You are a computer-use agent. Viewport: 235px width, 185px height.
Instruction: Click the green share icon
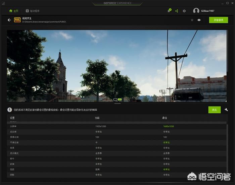[177, 11]
